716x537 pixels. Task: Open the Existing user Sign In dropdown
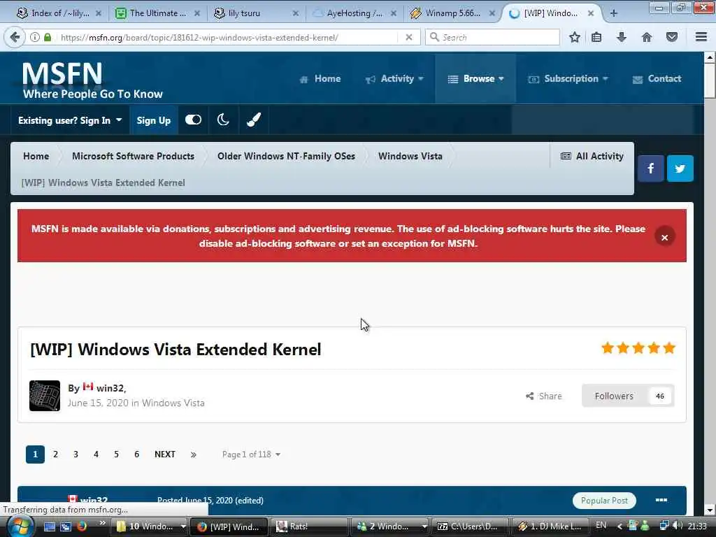pyautogui.click(x=70, y=120)
